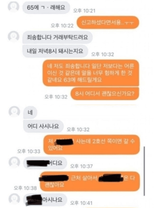Select the "65에 ㄱ·래해요" message bubble

[46, 8]
